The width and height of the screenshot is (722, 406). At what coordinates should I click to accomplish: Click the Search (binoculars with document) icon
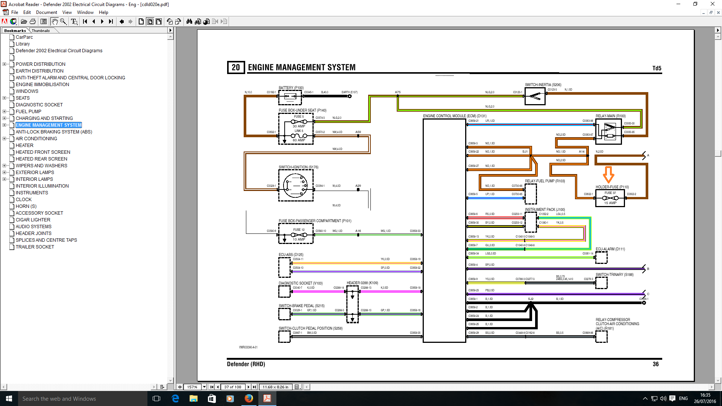(x=198, y=21)
